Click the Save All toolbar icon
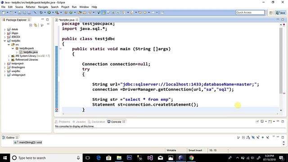Viewport: 288px width, 162px height. click(24, 13)
